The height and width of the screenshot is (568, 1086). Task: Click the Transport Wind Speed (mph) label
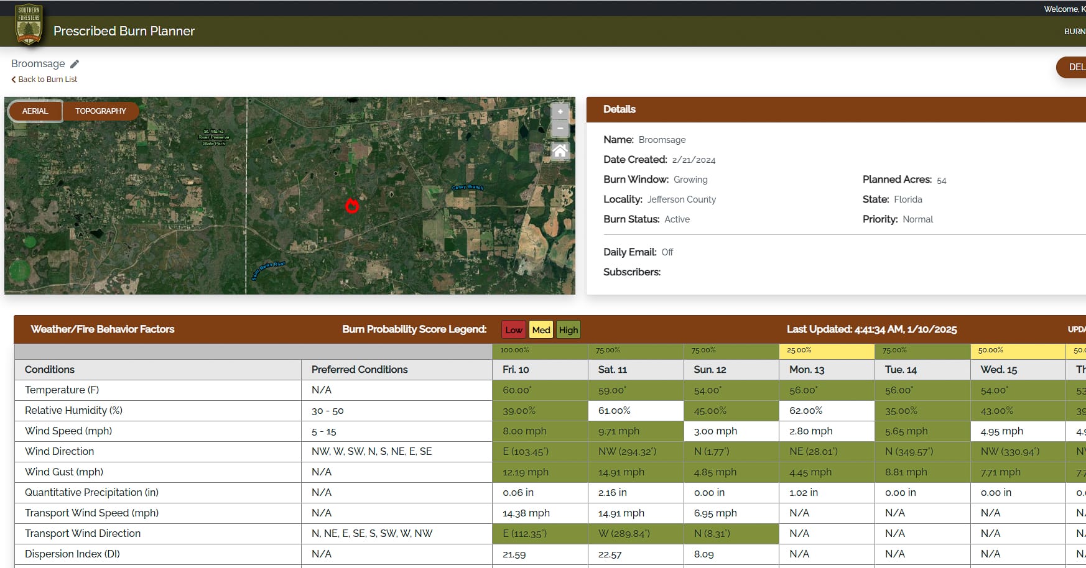click(x=91, y=513)
